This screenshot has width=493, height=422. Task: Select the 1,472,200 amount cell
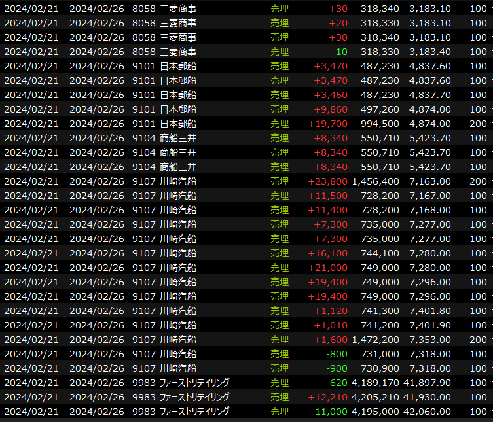pos(375,340)
